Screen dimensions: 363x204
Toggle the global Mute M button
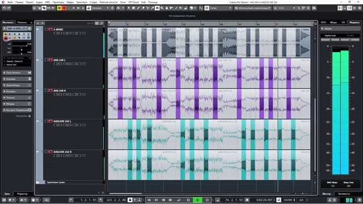[x=59, y=8]
